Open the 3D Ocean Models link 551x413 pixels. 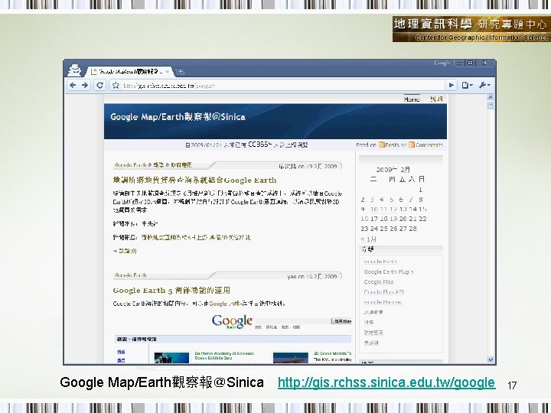332,353
